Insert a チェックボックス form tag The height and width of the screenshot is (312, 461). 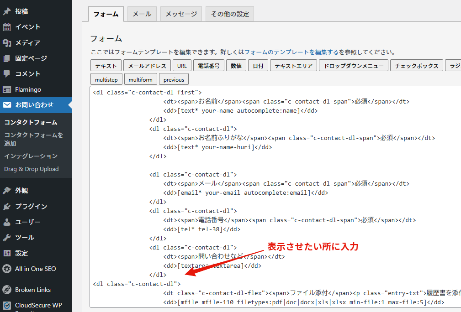coord(417,66)
